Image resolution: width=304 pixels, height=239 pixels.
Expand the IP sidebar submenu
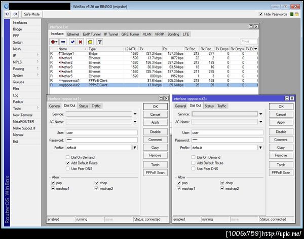[37, 55]
